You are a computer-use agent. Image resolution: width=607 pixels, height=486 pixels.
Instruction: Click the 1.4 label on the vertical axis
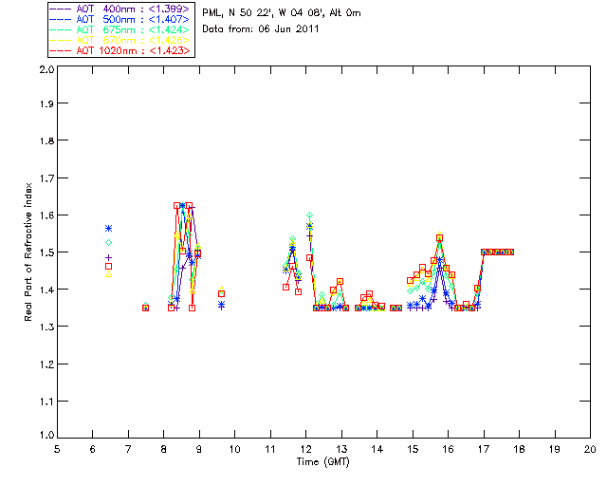click(x=46, y=290)
